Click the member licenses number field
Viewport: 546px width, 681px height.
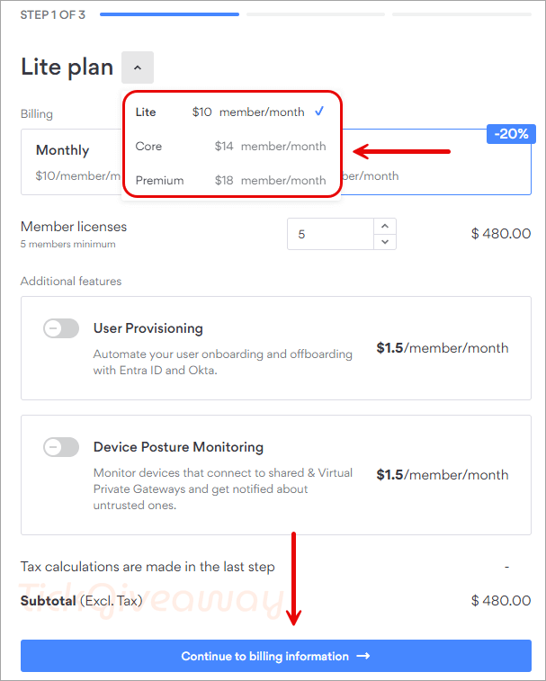330,234
